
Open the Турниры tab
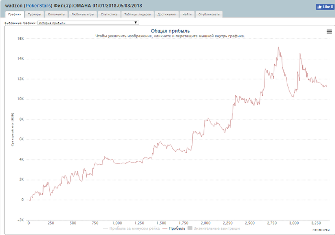point(34,14)
